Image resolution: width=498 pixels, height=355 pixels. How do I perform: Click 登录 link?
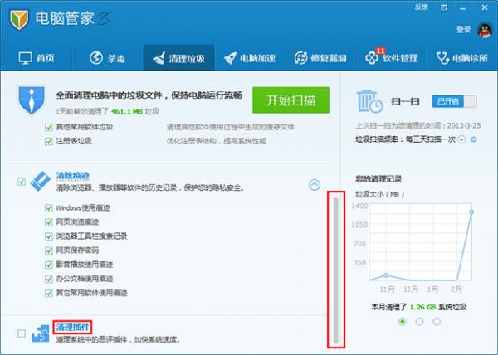tap(464, 30)
